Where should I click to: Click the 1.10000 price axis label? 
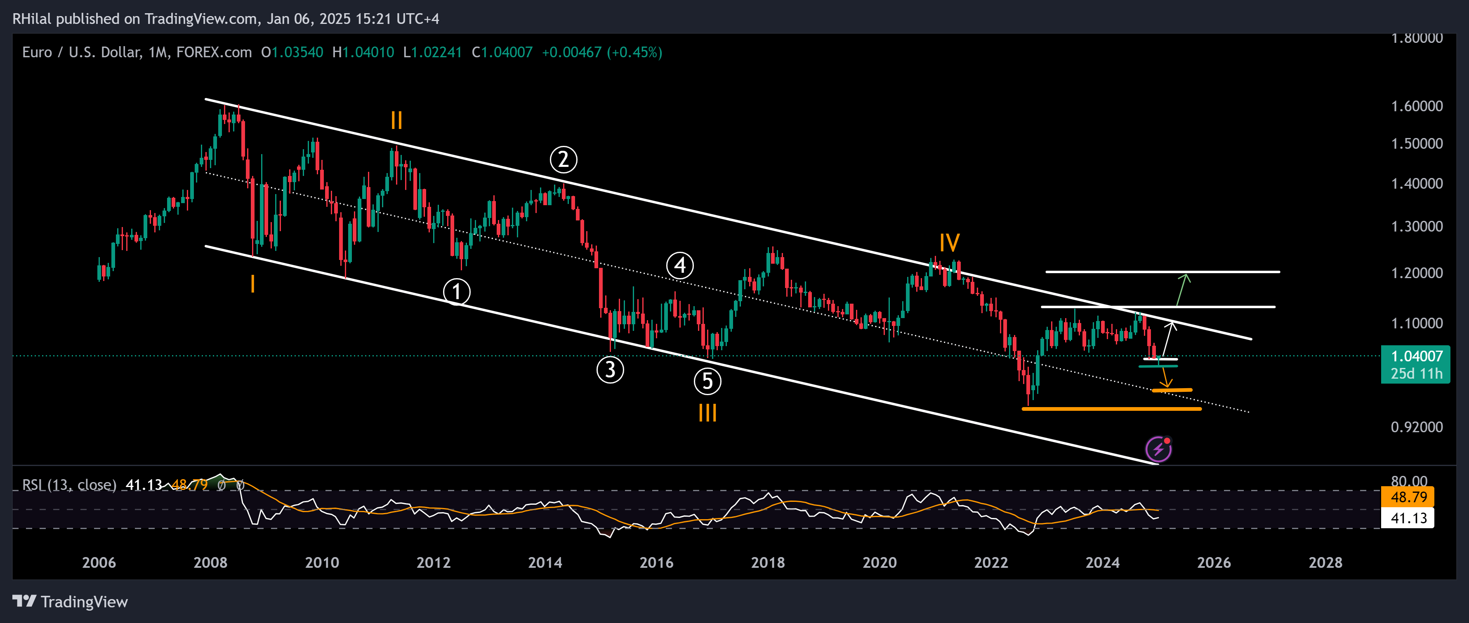[1417, 323]
